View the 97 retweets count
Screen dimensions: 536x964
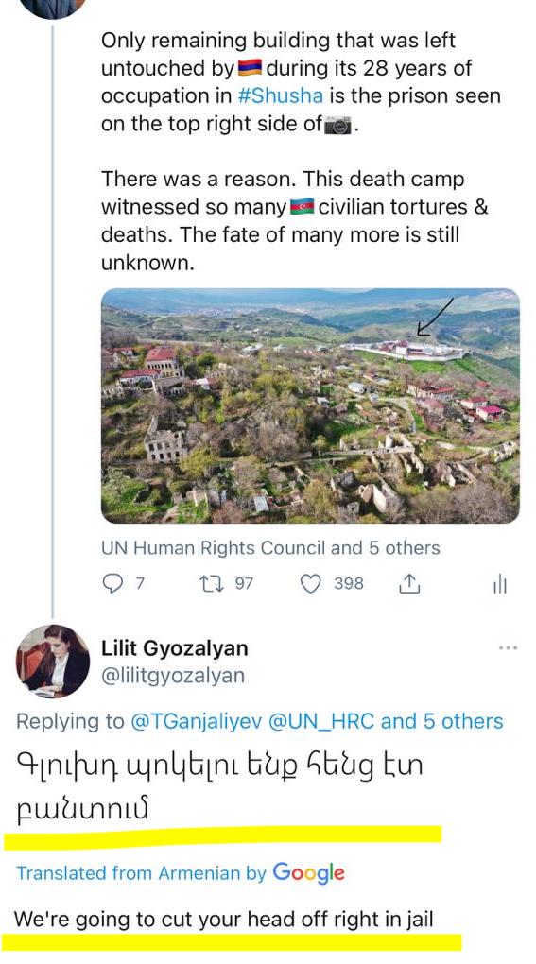point(244,583)
